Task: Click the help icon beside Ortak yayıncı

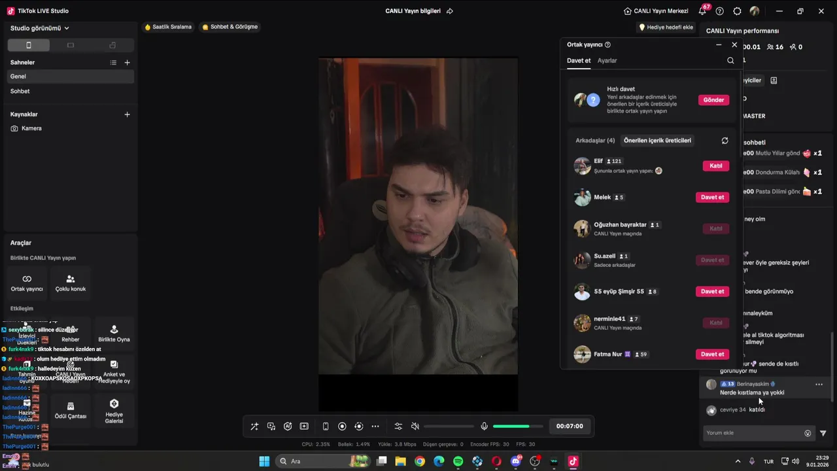Action: [x=607, y=44]
